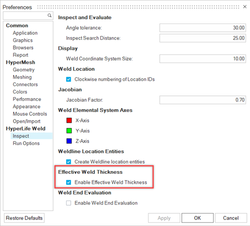Screen dimensions: 250x226
Task: Confirm with the OK button
Action: (197, 218)
